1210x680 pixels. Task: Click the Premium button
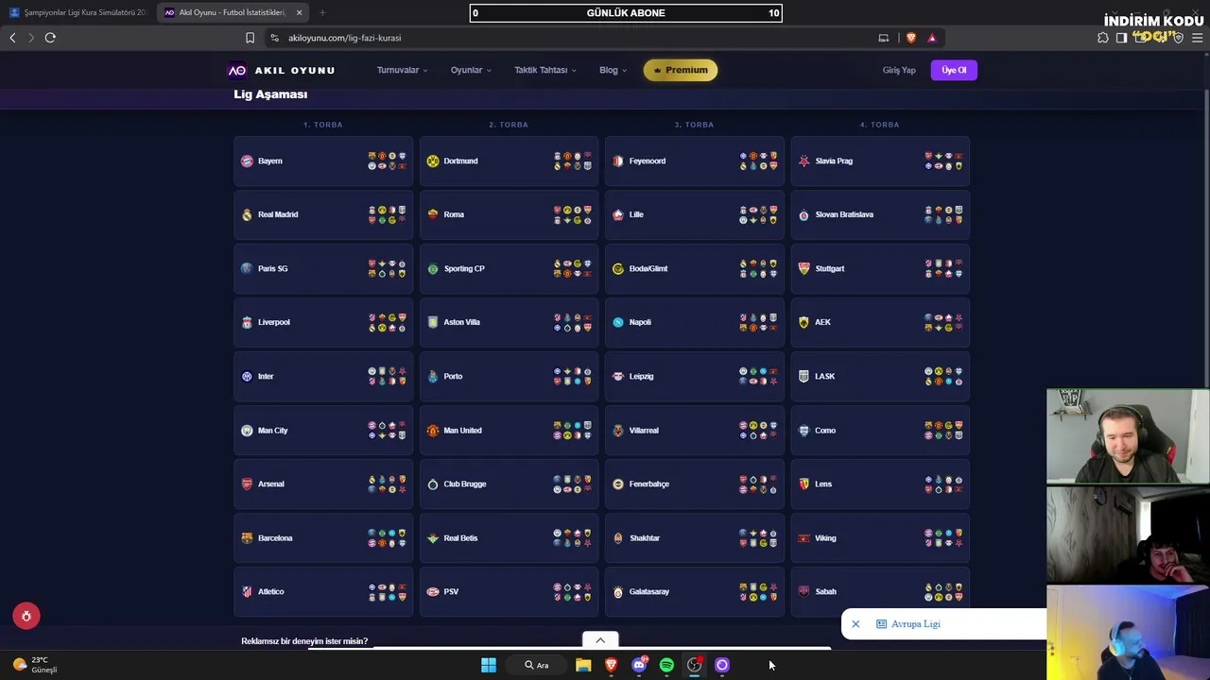681,70
